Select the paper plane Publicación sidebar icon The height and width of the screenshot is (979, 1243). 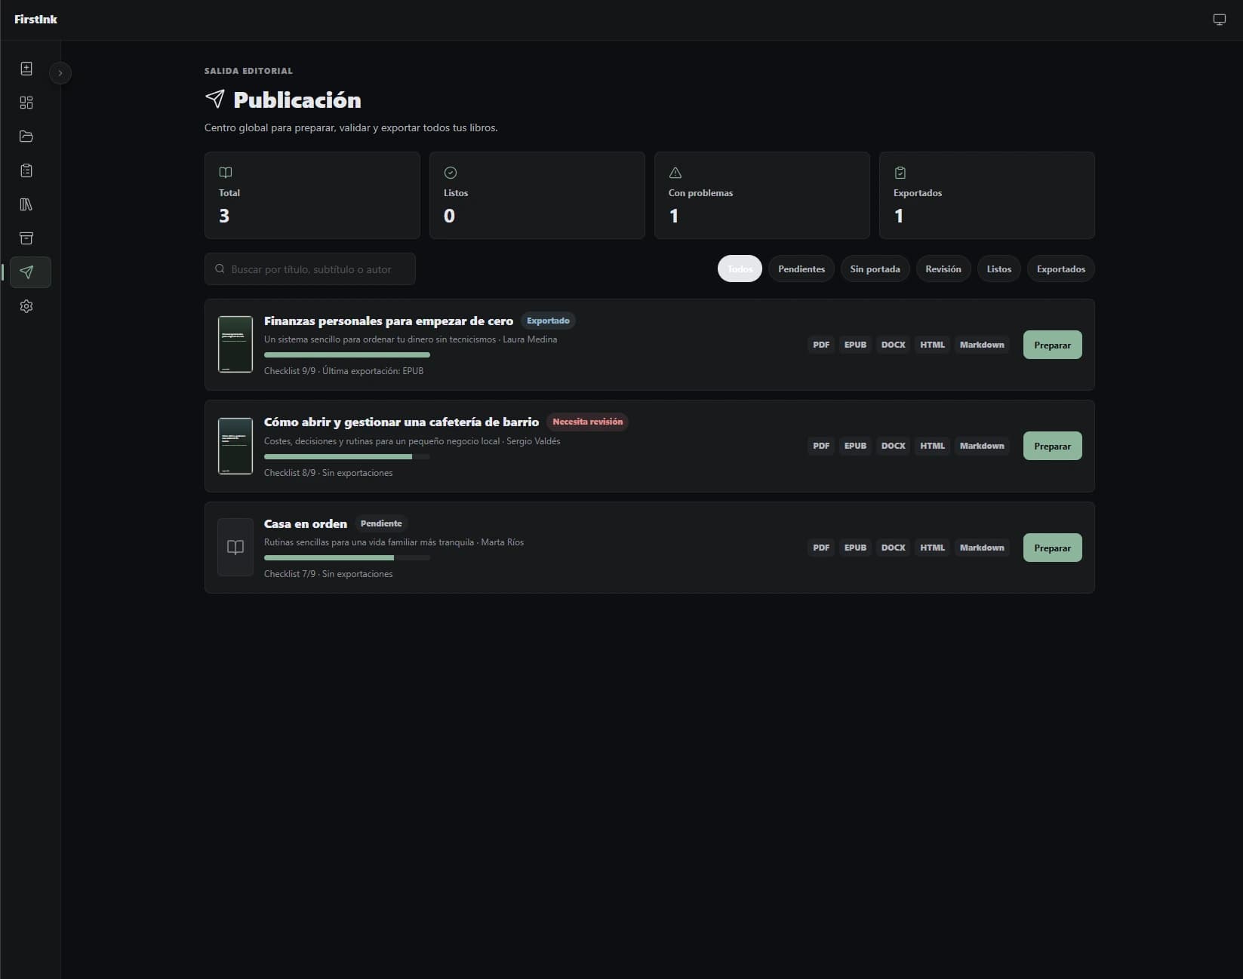coord(26,272)
